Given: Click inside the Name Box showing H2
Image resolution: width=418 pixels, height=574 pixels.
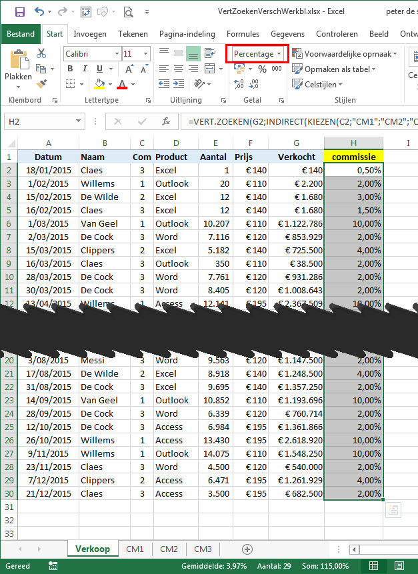Looking at the screenshot, I should pos(39,121).
